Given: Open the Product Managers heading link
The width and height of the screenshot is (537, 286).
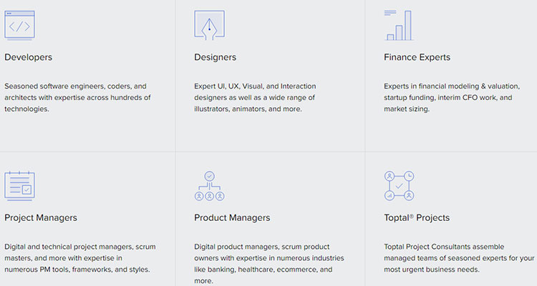Looking at the screenshot, I should pos(232,217).
